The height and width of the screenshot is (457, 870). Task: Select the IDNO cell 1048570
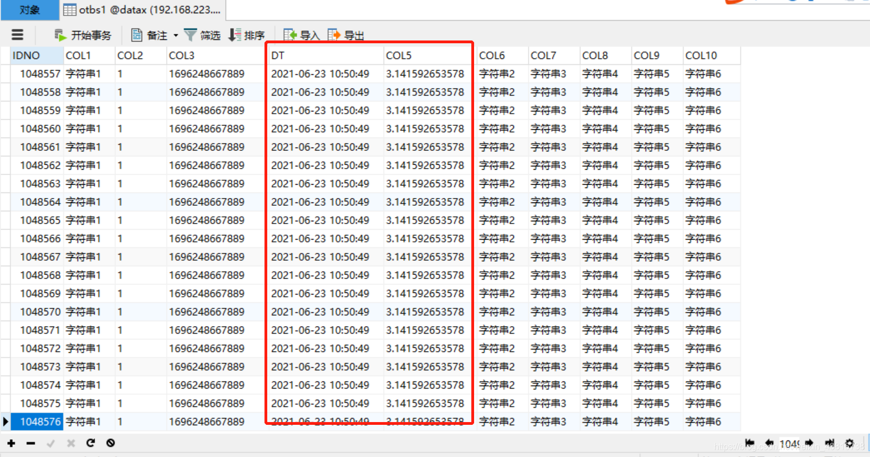tap(36, 312)
